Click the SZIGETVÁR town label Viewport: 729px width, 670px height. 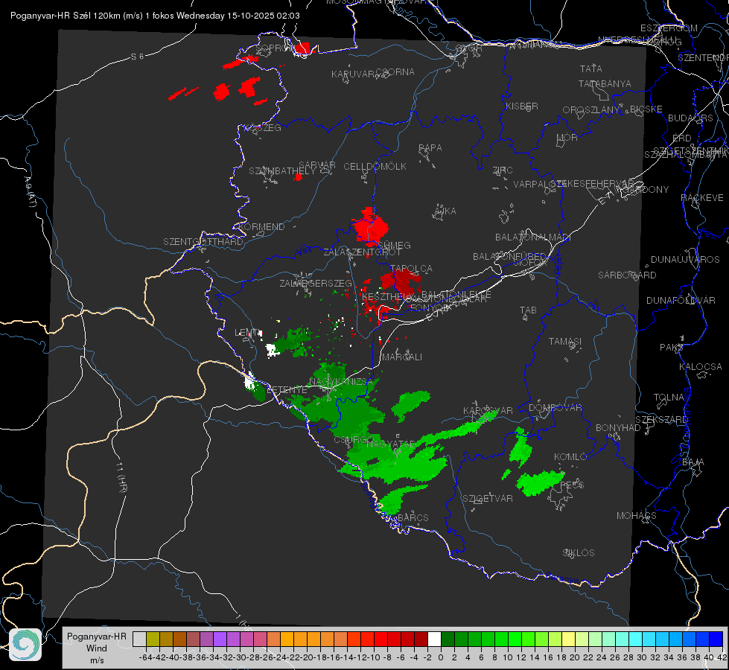click(488, 498)
